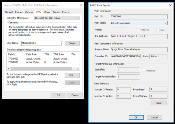Click OK in MPIO Path Details
Viewport: 175px width, 124px height.
tap(136, 117)
